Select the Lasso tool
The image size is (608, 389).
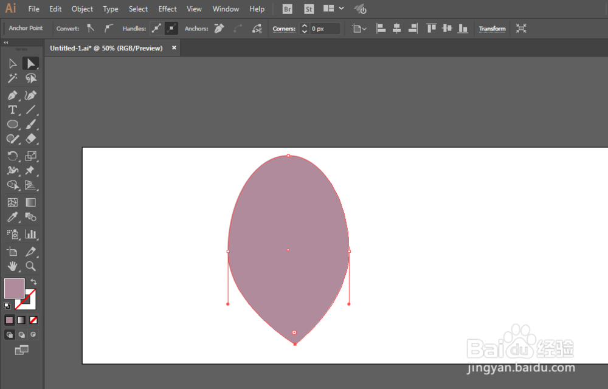pyautogui.click(x=30, y=78)
